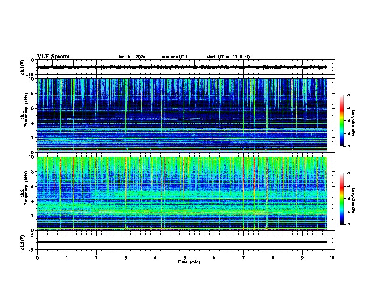The height and width of the screenshot is (289, 374).
Task: Click inside the ch.1 frequency spectrogram
Action: click(x=182, y=115)
